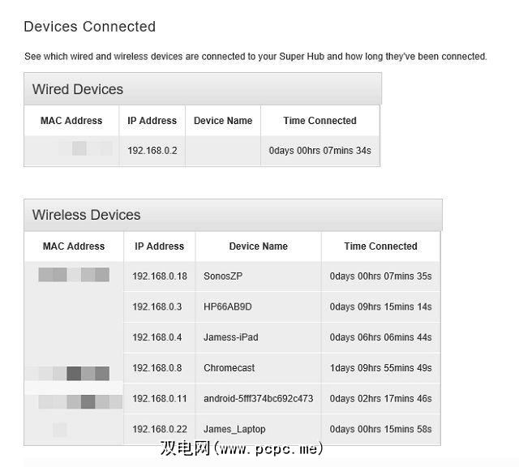Select the SonosZP device name
The image size is (519, 467).
[x=223, y=276]
